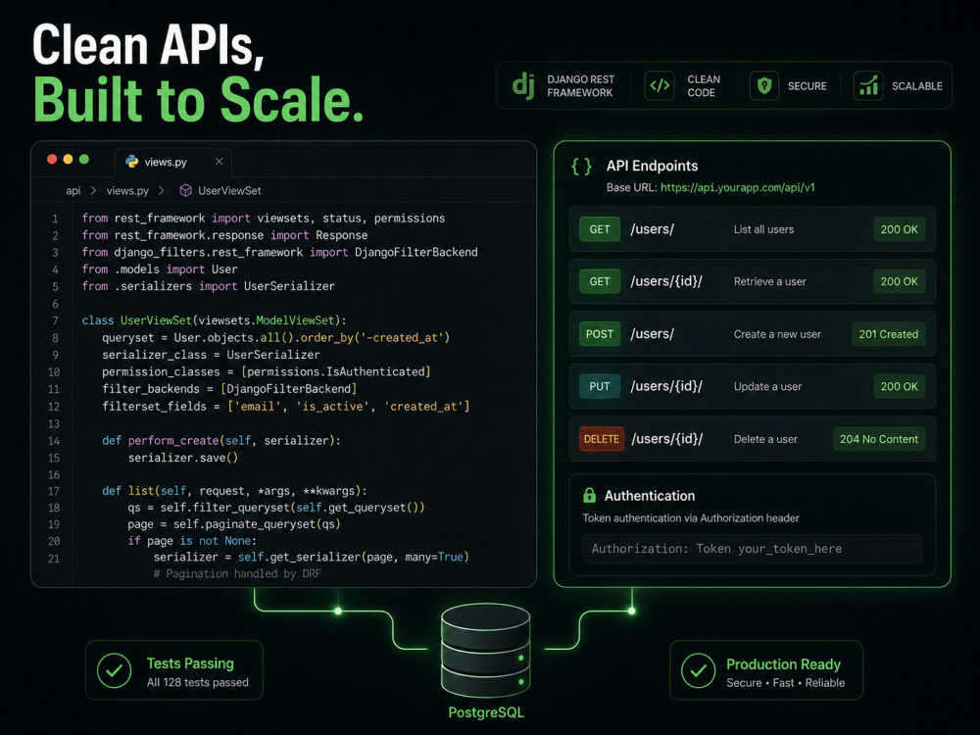Click 'Secure • Fast • Reliable' text
This screenshot has width=980, height=735.
tap(785, 682)
